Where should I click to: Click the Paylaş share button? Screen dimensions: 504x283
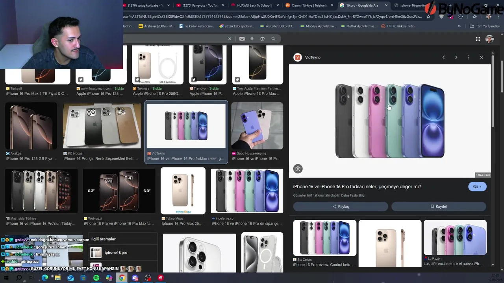341,207
